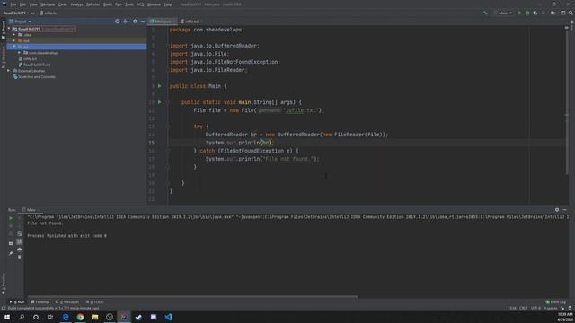Toggle the Project tool window stripe button
Screen dimensions: 575x323
(4, 31)
